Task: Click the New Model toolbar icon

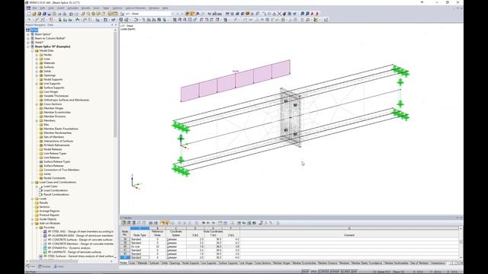Action: [x=29, y=14]
